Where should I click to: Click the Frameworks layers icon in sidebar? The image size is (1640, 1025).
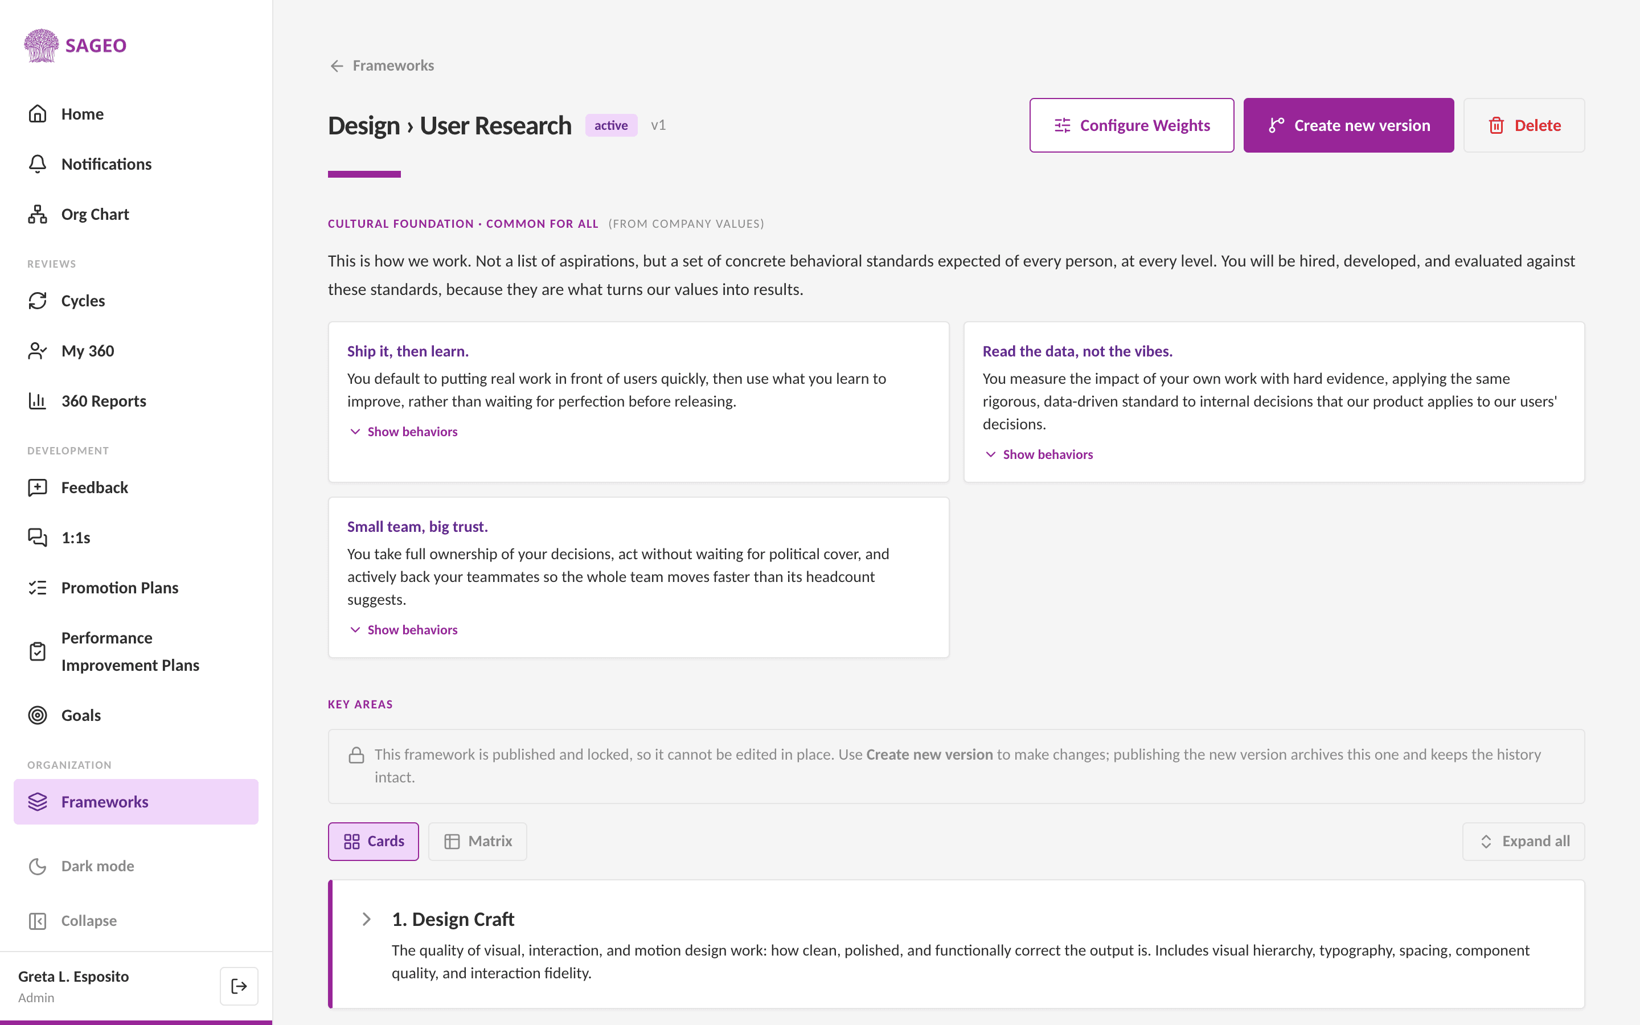click(38, 802)
